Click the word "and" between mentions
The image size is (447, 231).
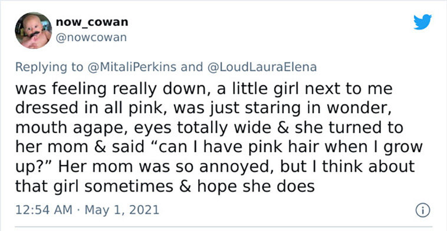193,67
